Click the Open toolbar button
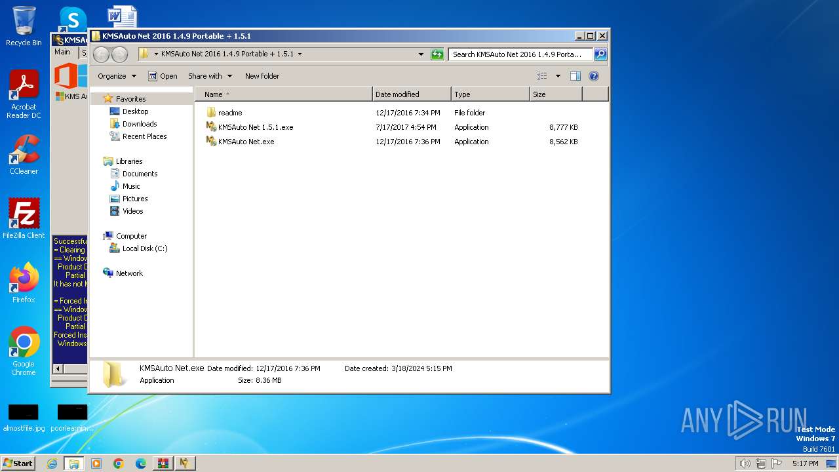Image resolution: width=839 pixels, height=472 pixels. tap(163, 76)
